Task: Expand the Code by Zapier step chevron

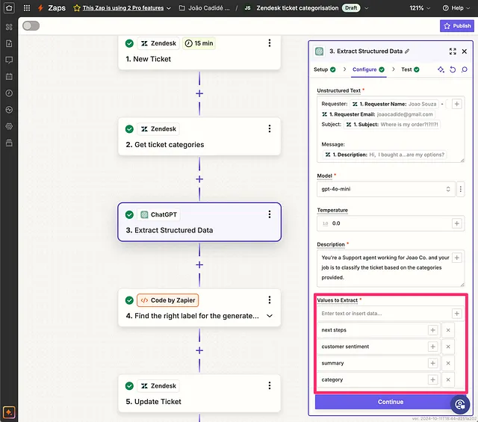Action: [x=270, y=316]
